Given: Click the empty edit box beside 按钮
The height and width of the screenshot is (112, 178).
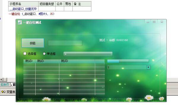Looking at the screenshot, I should pyautogui.click(x=65, y=43).
